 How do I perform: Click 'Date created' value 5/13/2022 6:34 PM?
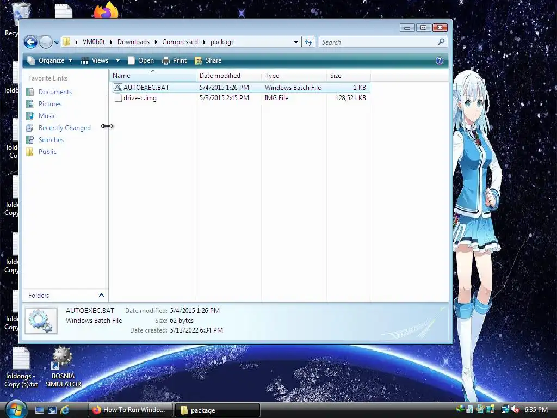click(196, 330)
